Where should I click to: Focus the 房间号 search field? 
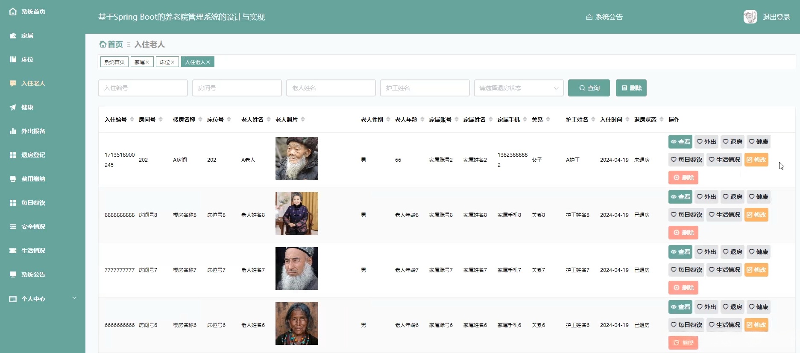click(x=237, y=88)
